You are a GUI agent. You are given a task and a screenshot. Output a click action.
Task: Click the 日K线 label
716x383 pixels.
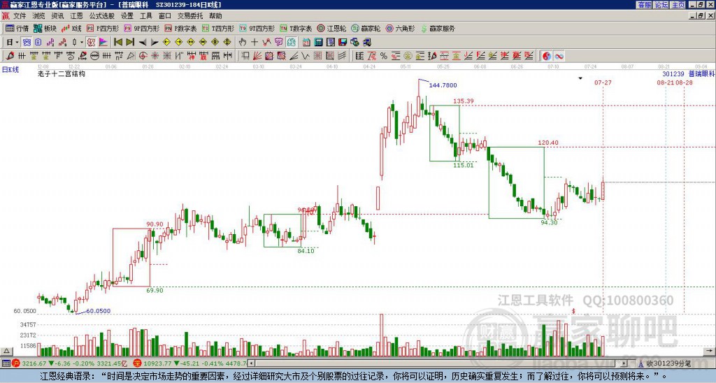[x=10, y=69]
